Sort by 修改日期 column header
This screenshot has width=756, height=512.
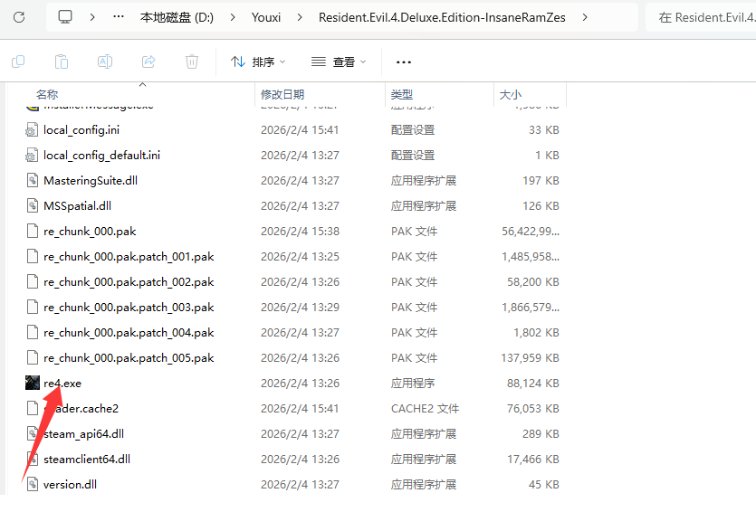pos(282,94)
